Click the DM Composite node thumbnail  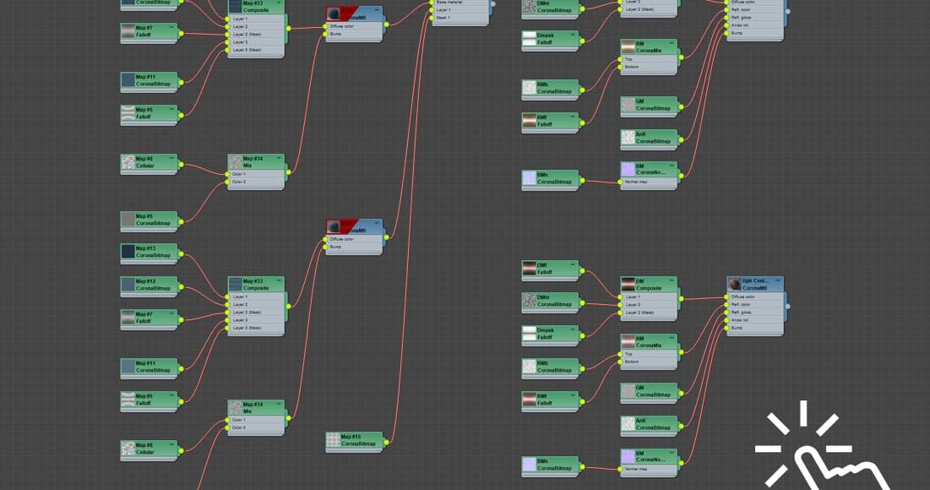[628, 285]
